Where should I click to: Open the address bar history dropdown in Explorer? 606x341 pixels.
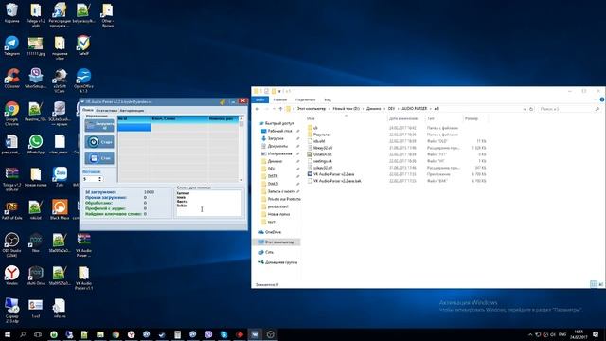(x=525, y=109)
